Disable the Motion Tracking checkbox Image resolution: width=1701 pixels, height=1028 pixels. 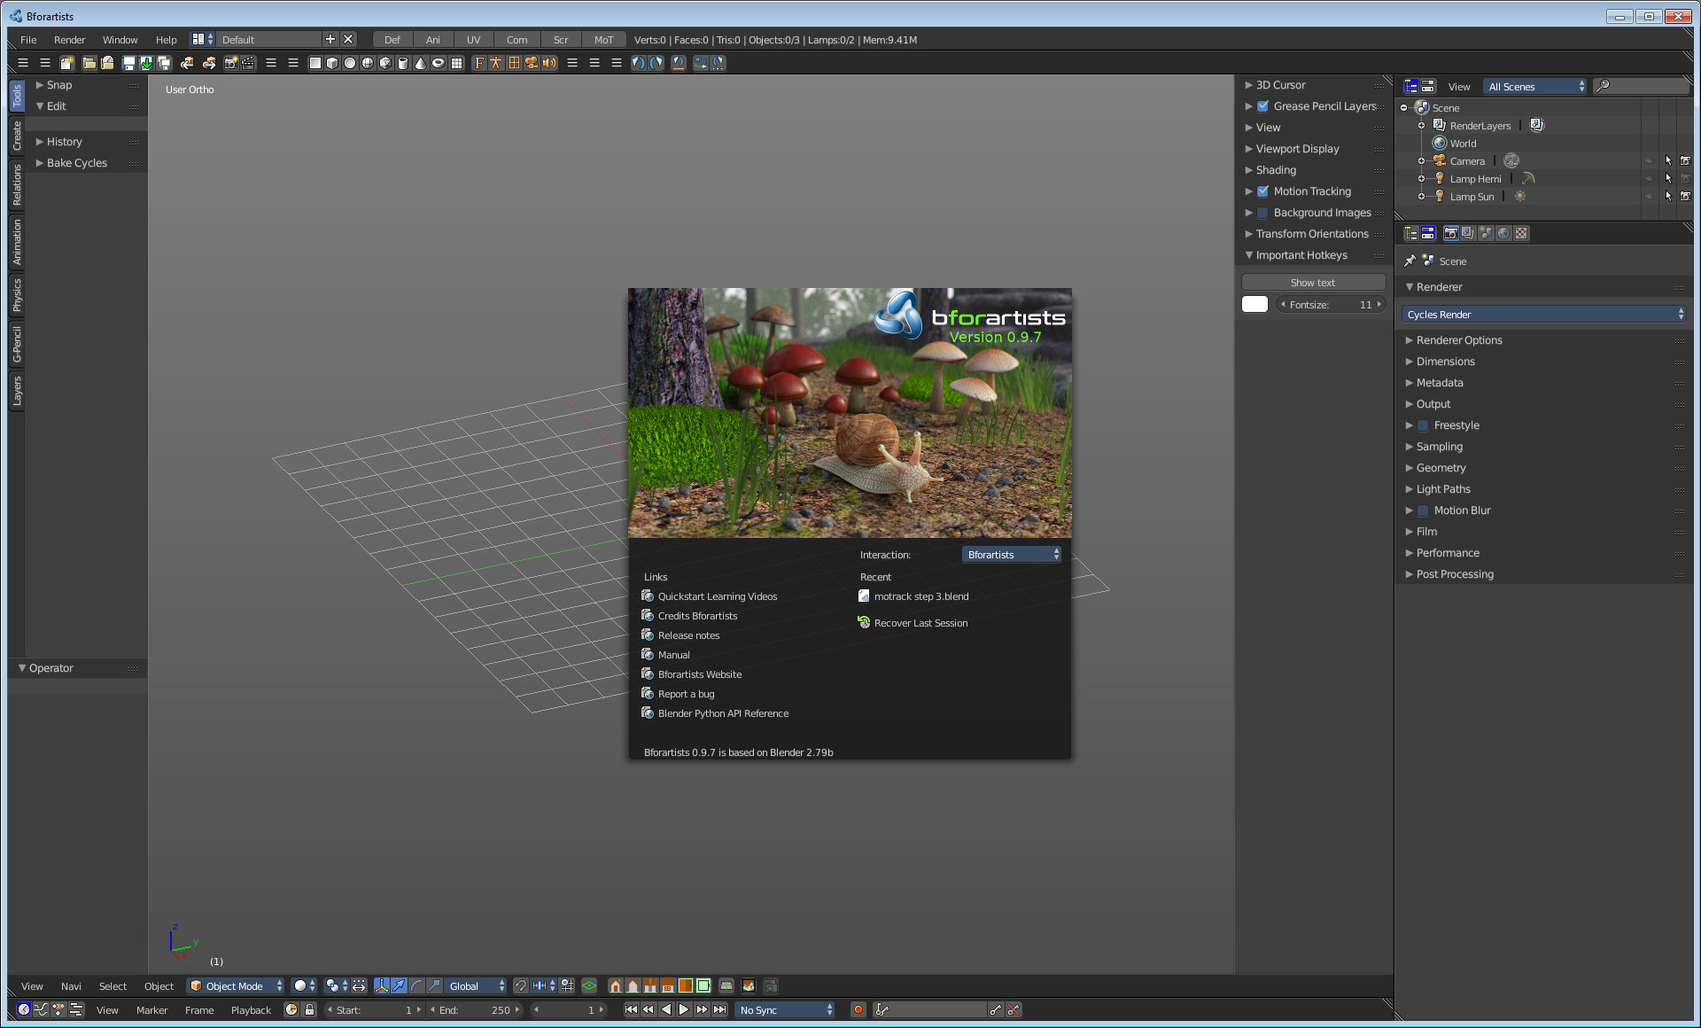point(1262,191)
